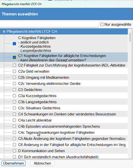
Task: Check C2c Verwendung elektronischer Geräte
Action: (x=14, y=84)
